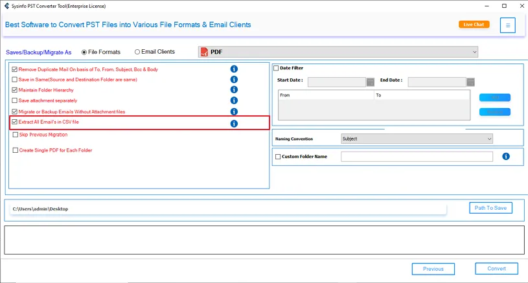Check Skip Previous Migration option
Viewport: 528px width, 283px height.
click(15, 135)
